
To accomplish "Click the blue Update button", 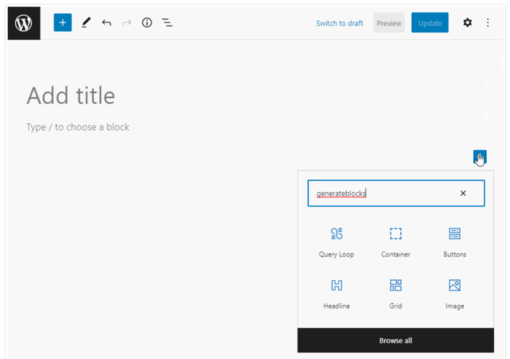I will tap(430, 23).
